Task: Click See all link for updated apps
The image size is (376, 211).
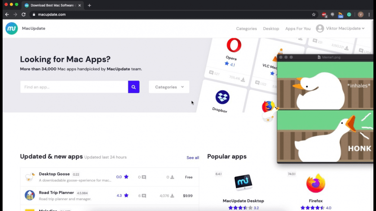Action: [x=193, y=158]
